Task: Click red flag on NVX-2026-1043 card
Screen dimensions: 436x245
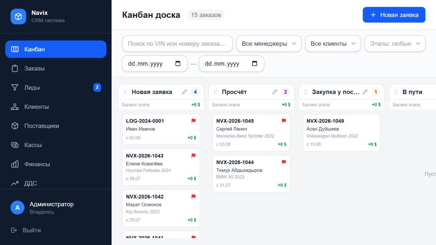Action: tap(194, 156)
